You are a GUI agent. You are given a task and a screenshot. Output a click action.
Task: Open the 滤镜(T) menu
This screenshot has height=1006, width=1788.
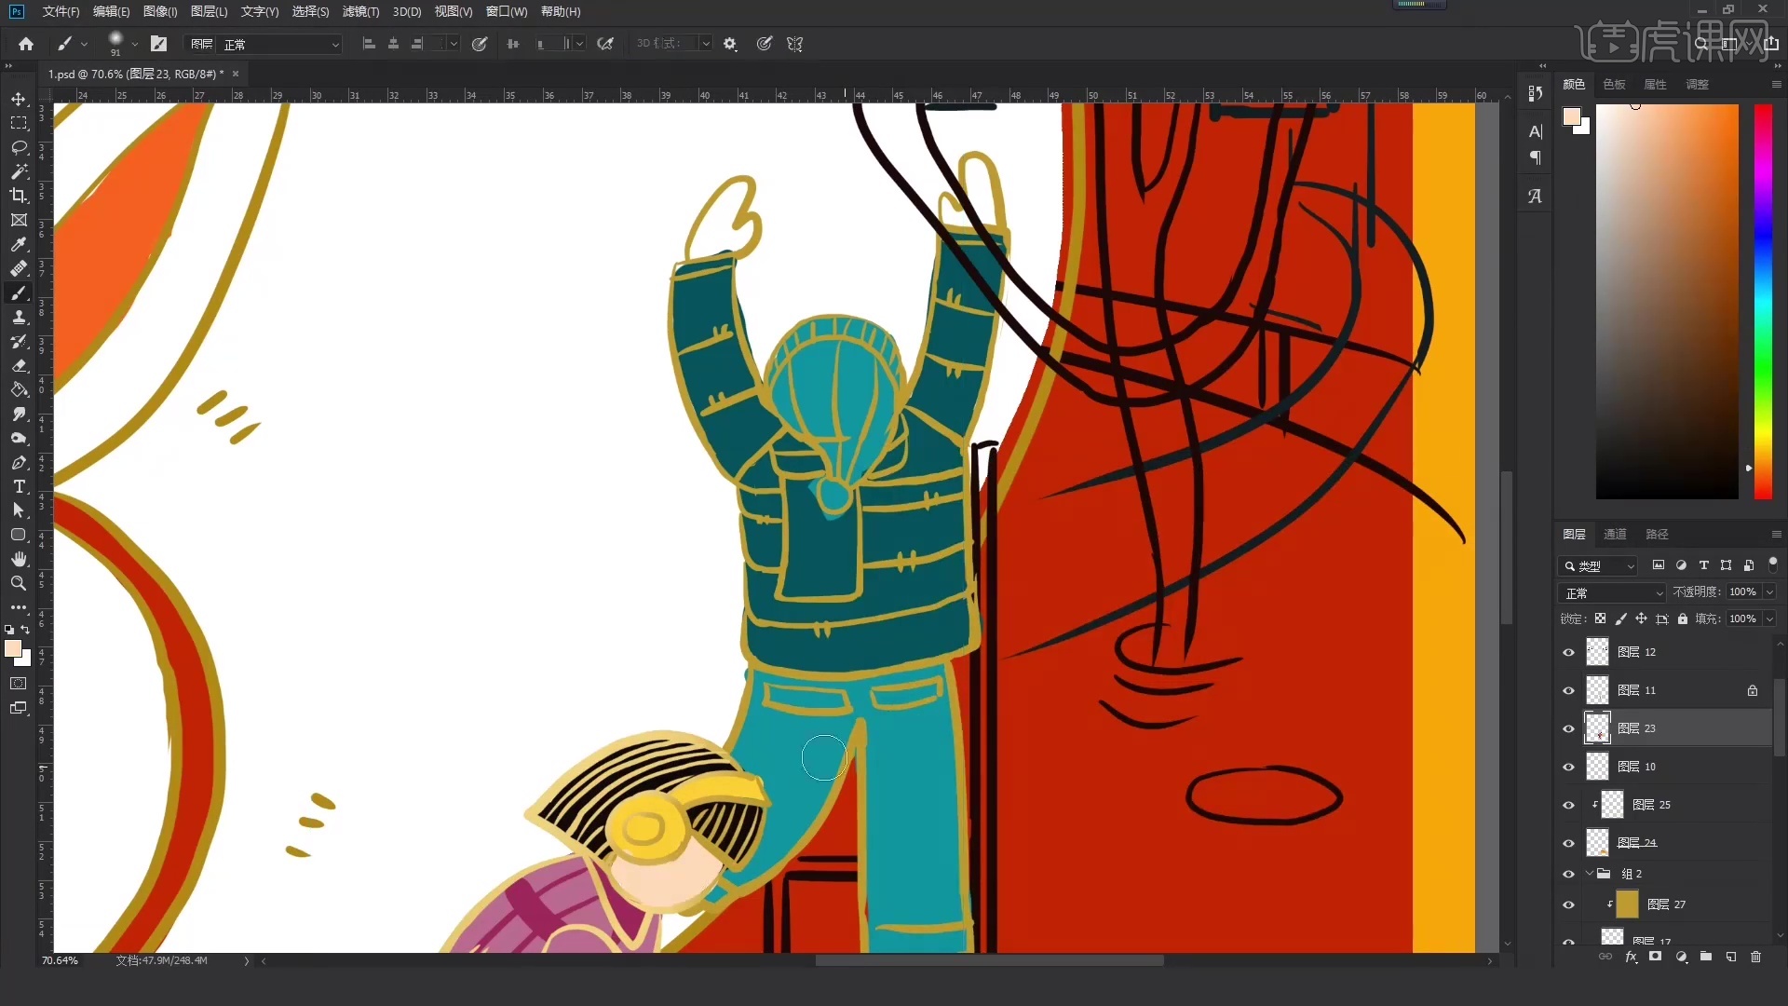tap(360, 11)
